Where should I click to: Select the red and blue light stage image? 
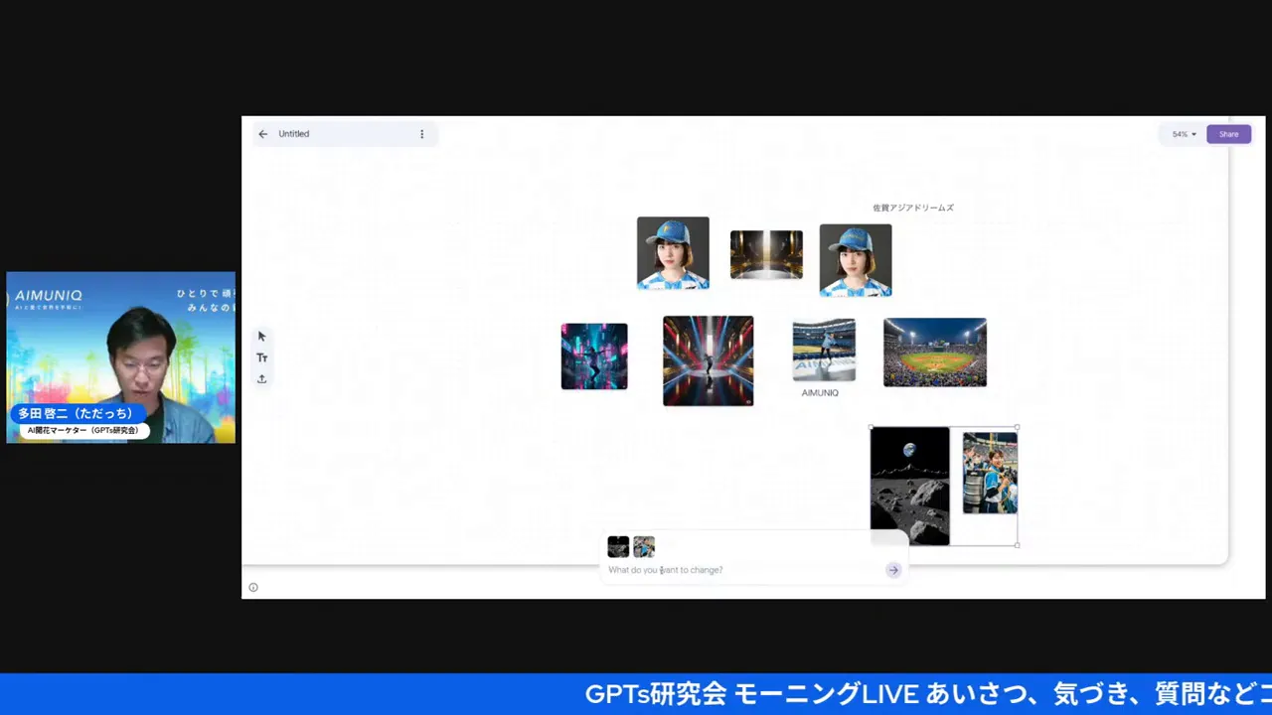click(x=708, y=360)
